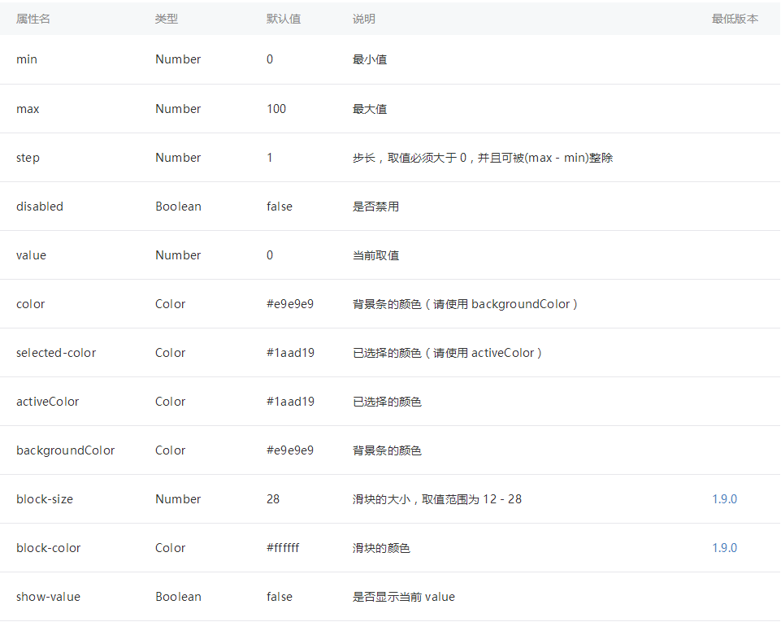Click Number type in min row

178,59
